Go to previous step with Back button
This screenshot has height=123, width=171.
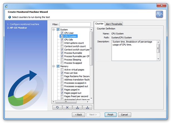(x=79, y=115)
